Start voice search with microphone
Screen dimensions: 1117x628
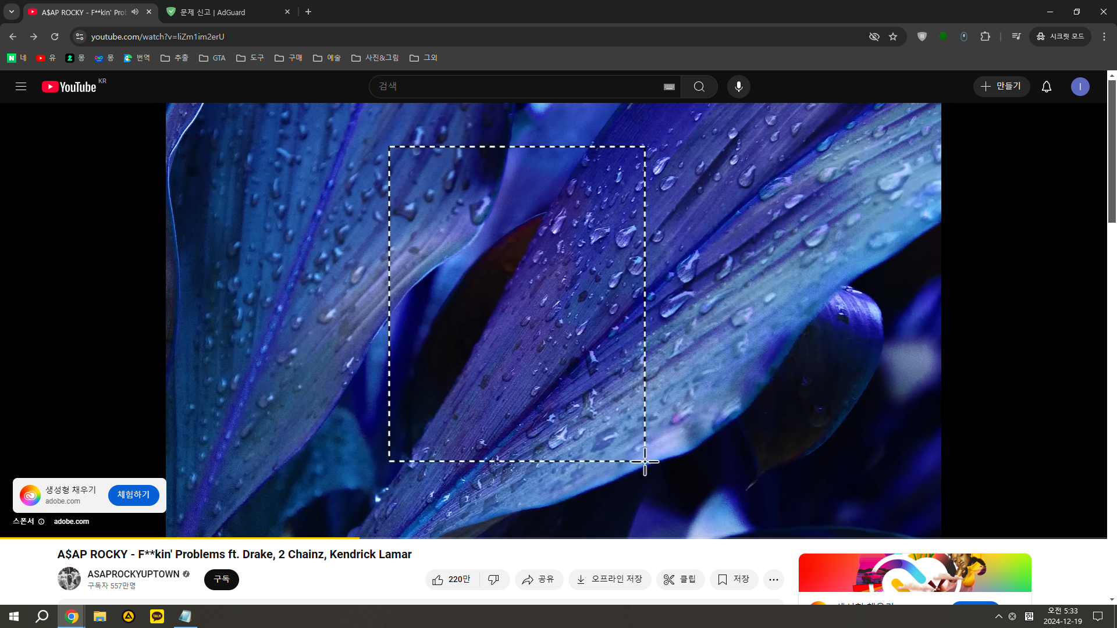(739, 87)
